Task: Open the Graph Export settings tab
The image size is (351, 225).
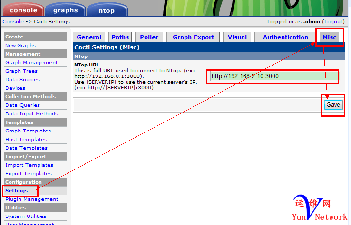Action: tap(193, 37)
